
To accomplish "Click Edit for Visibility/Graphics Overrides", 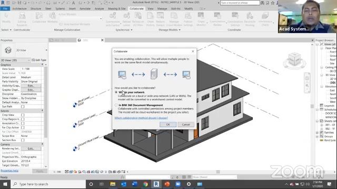I will [x=31, y=86].
